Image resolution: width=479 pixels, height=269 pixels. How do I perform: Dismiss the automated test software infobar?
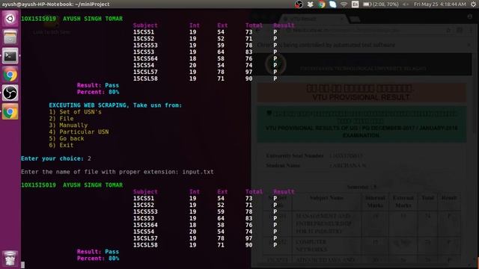[469, 45]
